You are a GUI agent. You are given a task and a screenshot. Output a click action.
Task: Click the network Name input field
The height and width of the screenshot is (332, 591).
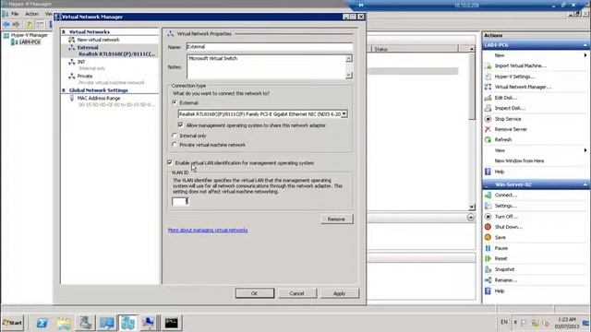pyautogui.click(x=270, y=47)
